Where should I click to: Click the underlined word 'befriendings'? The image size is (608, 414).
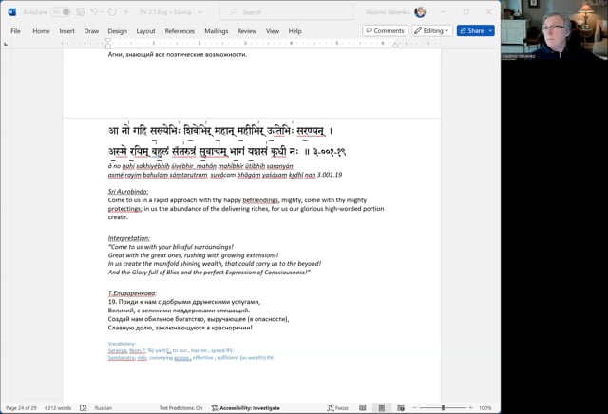pos(260,200)
